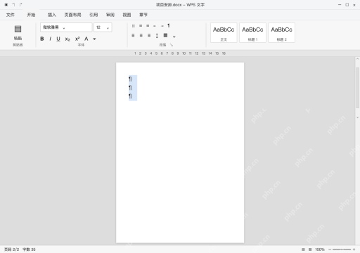Toggle show paragraph marks

(x=169, y=25)
